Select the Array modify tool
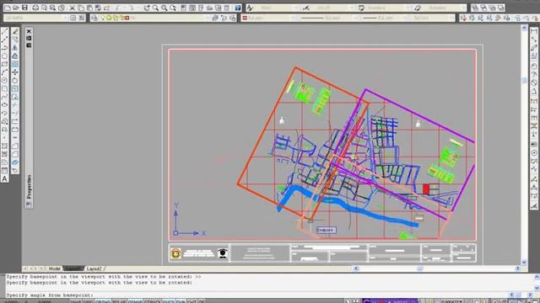The height and width of the screenshot is (303, 540). click(x=15, y=64)
